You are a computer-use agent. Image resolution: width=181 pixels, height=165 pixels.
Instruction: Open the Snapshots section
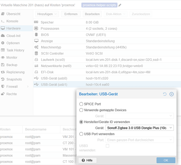(x=16, y=79)
